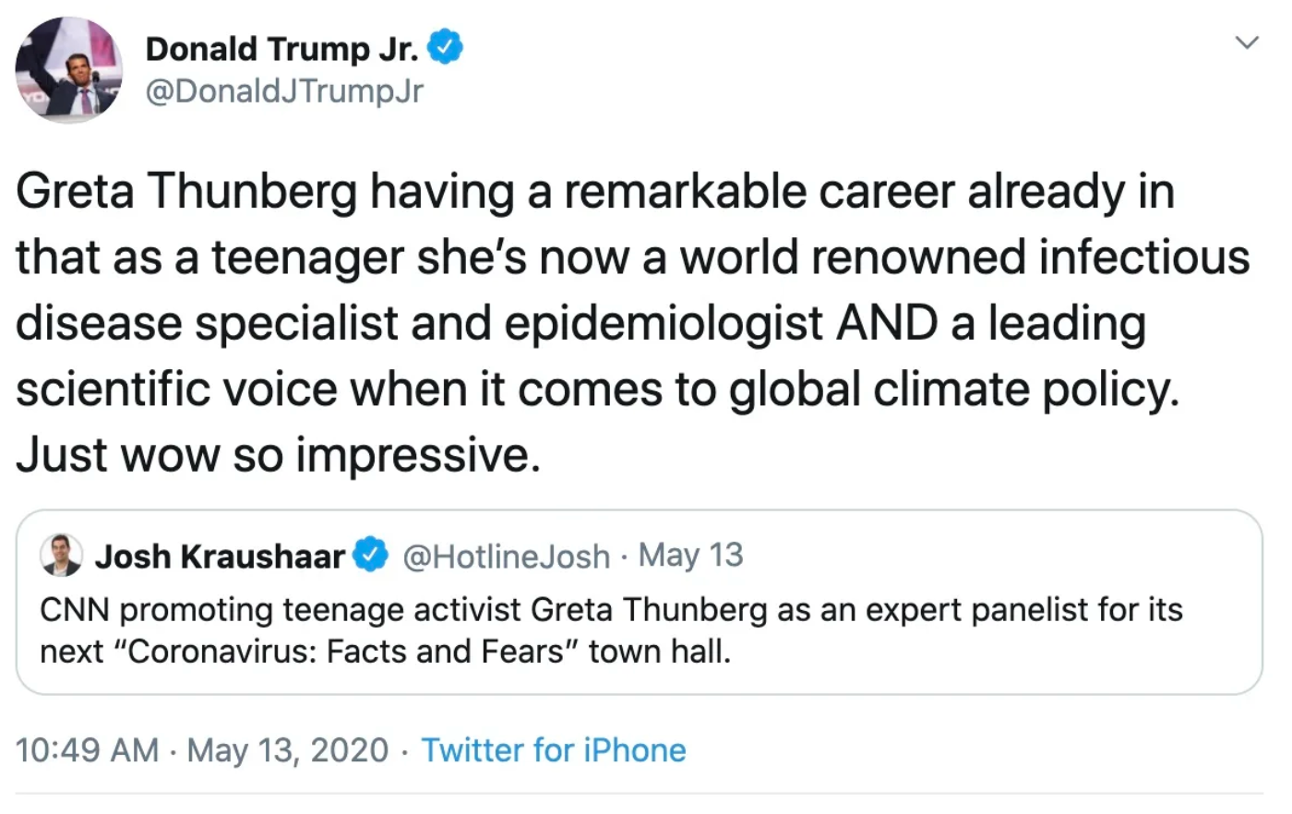Click Donald Trump Jr.'s profile avatar

(x=69, y=69)
